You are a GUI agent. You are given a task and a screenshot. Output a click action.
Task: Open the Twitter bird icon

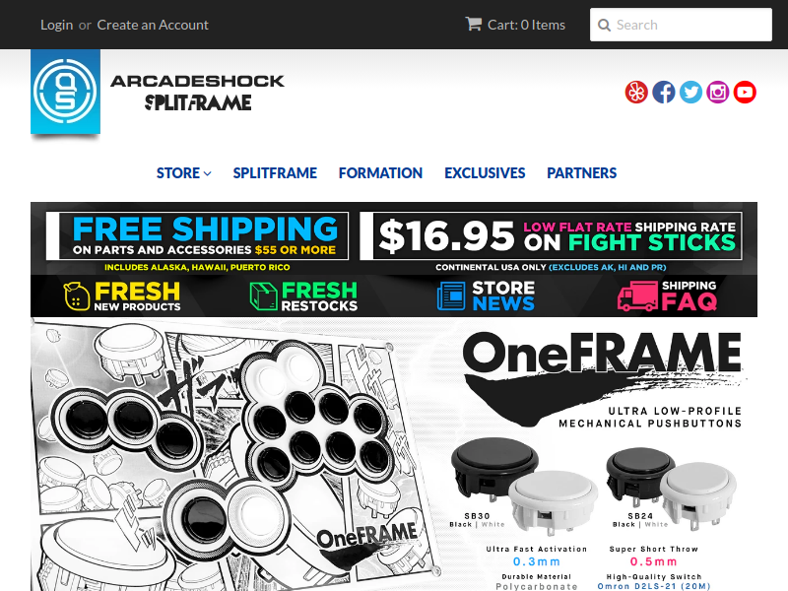[690, 92]
